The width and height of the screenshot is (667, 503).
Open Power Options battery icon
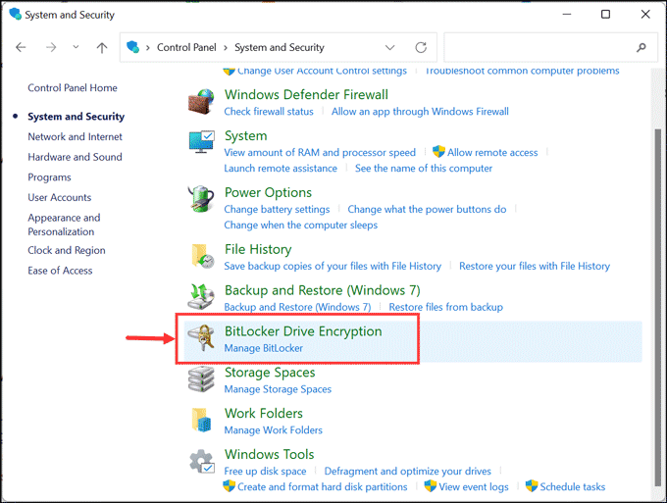(x=201, y=200)
